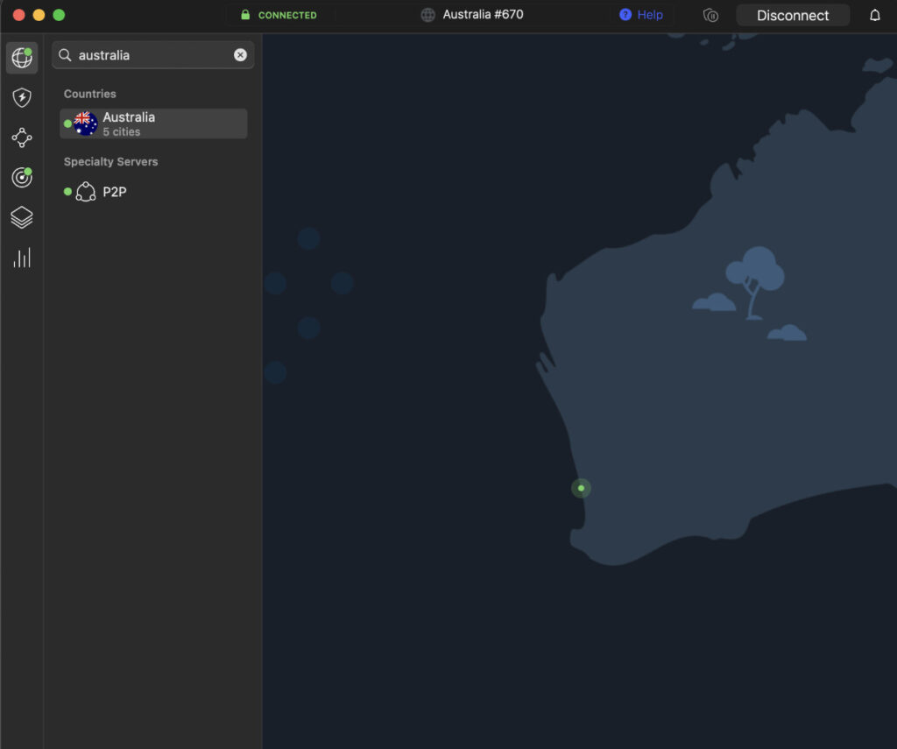The image size is (897, 749).
Task: Open notifications with the bell icon
Action: 874,15
